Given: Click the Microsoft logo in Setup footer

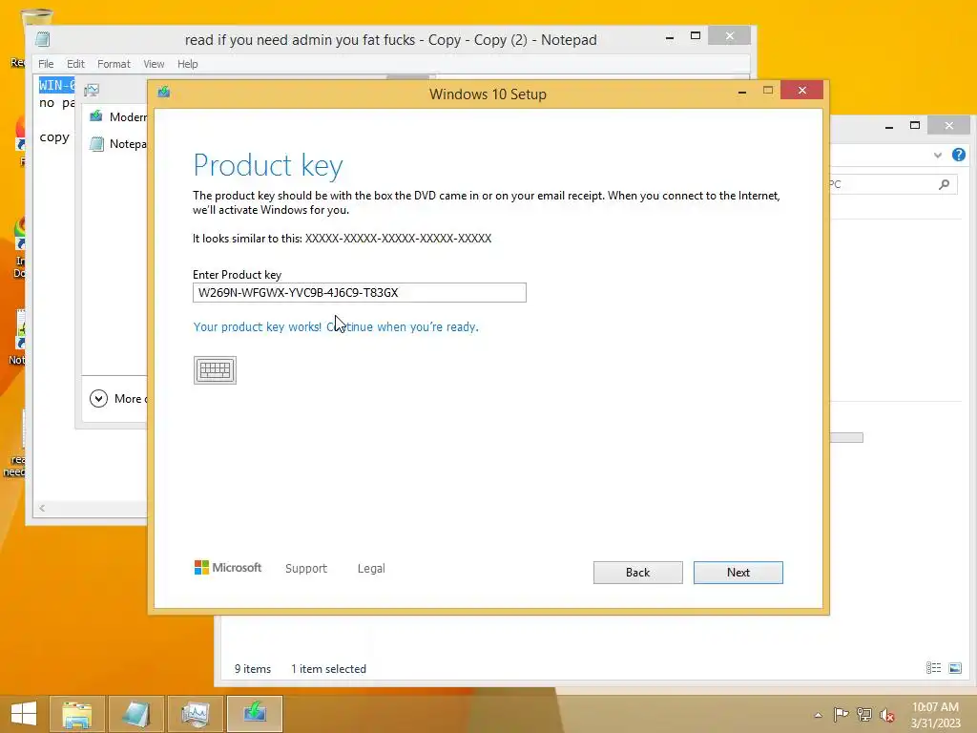Looking at the screenshot, I should [228, 567].
